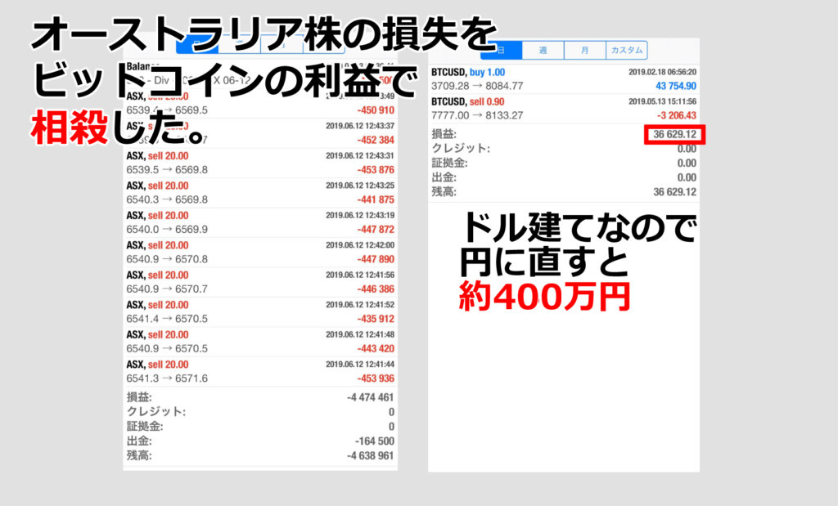The width and height of the screenshot is (838, 506).
Task: Click the -3 206.43 loss amount
Action: point(675,115)
